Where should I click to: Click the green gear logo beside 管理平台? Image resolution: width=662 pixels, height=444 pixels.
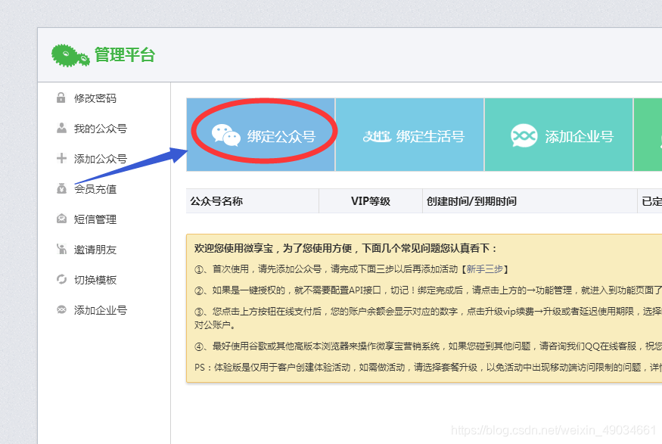click(69, 54)
